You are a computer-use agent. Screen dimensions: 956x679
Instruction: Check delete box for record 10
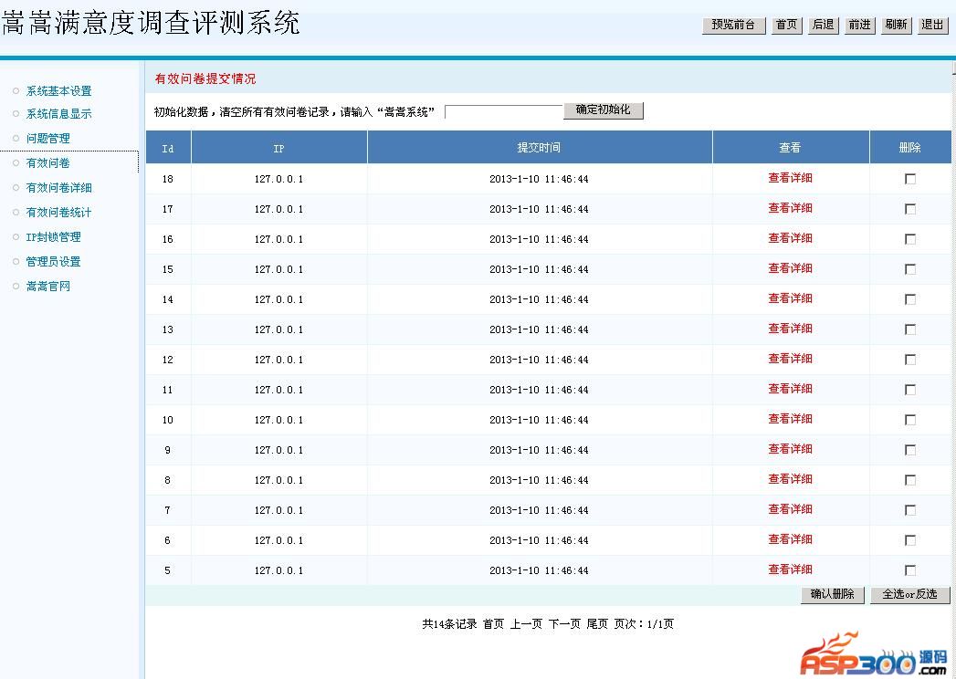tap(910, 419)
